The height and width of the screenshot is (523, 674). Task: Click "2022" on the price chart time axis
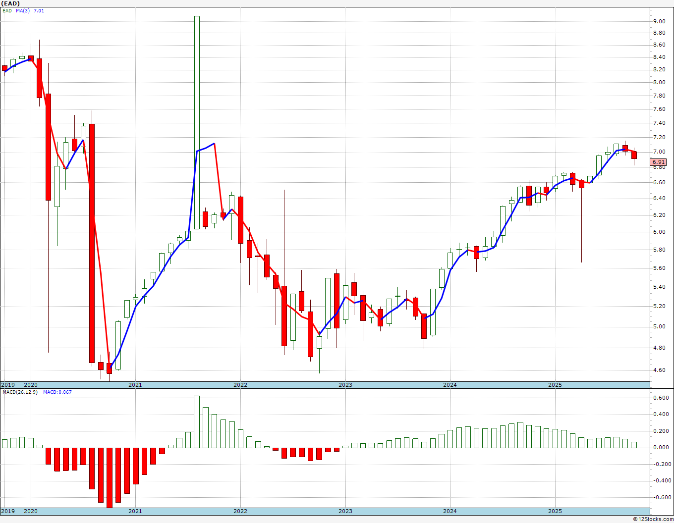pos(240,385)
